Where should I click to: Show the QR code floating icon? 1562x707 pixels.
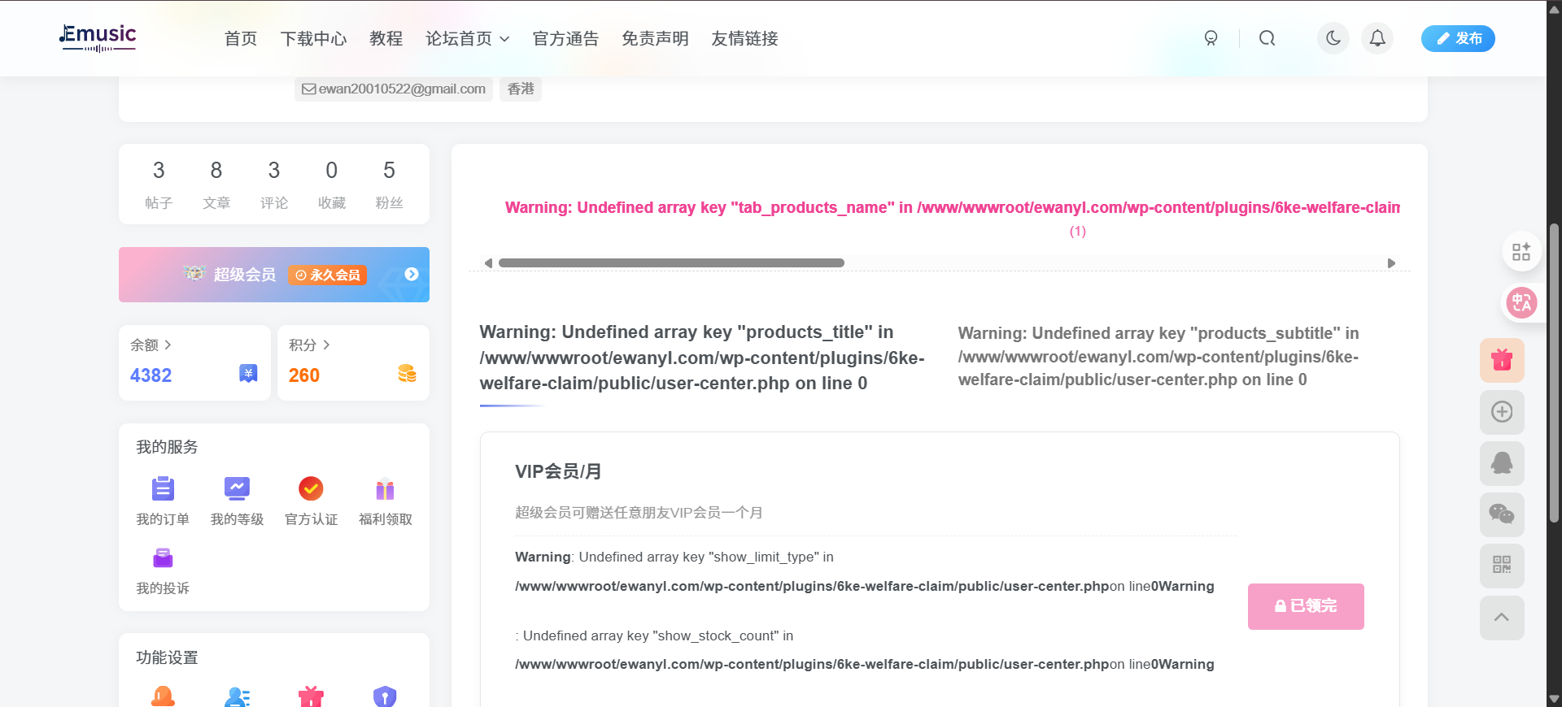pos(1502,566)
